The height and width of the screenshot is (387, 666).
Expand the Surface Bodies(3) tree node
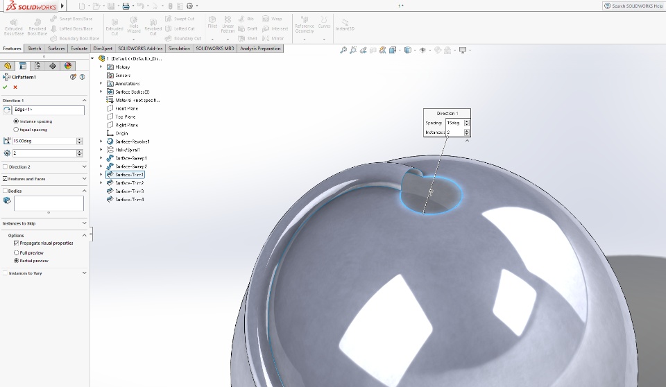[101, 92]
